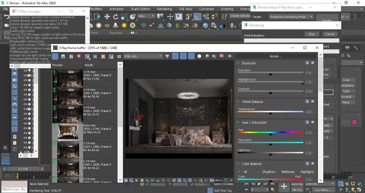Open the Civil View menu
Viewport: 365px width, 193px height.
tap(186, 9)
